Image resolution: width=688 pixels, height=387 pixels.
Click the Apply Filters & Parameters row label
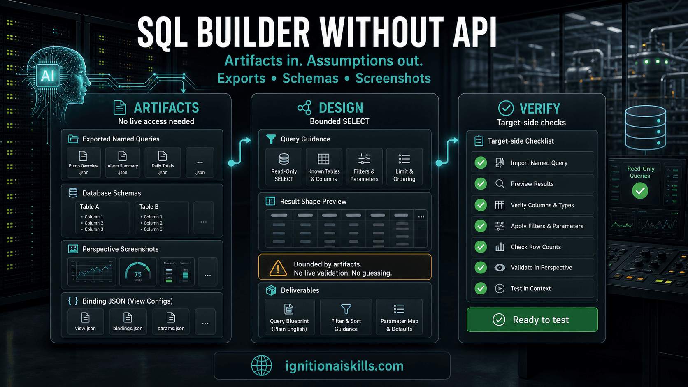547,226
